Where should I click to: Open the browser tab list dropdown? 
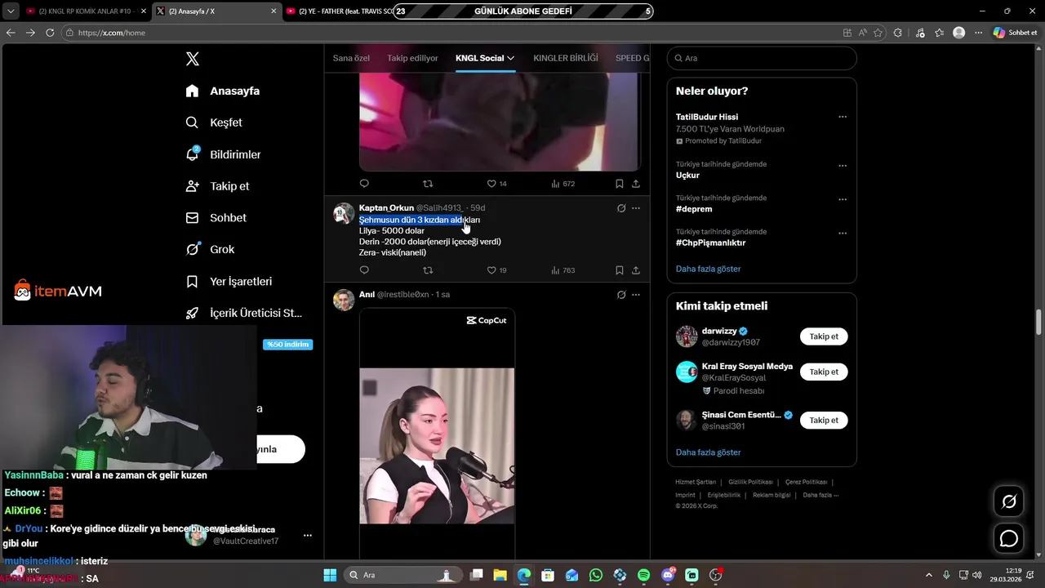[x=11, y=11]
